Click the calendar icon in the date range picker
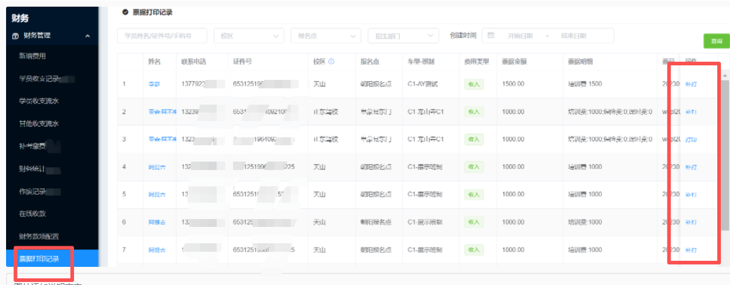730x285 pixels. 491,36
